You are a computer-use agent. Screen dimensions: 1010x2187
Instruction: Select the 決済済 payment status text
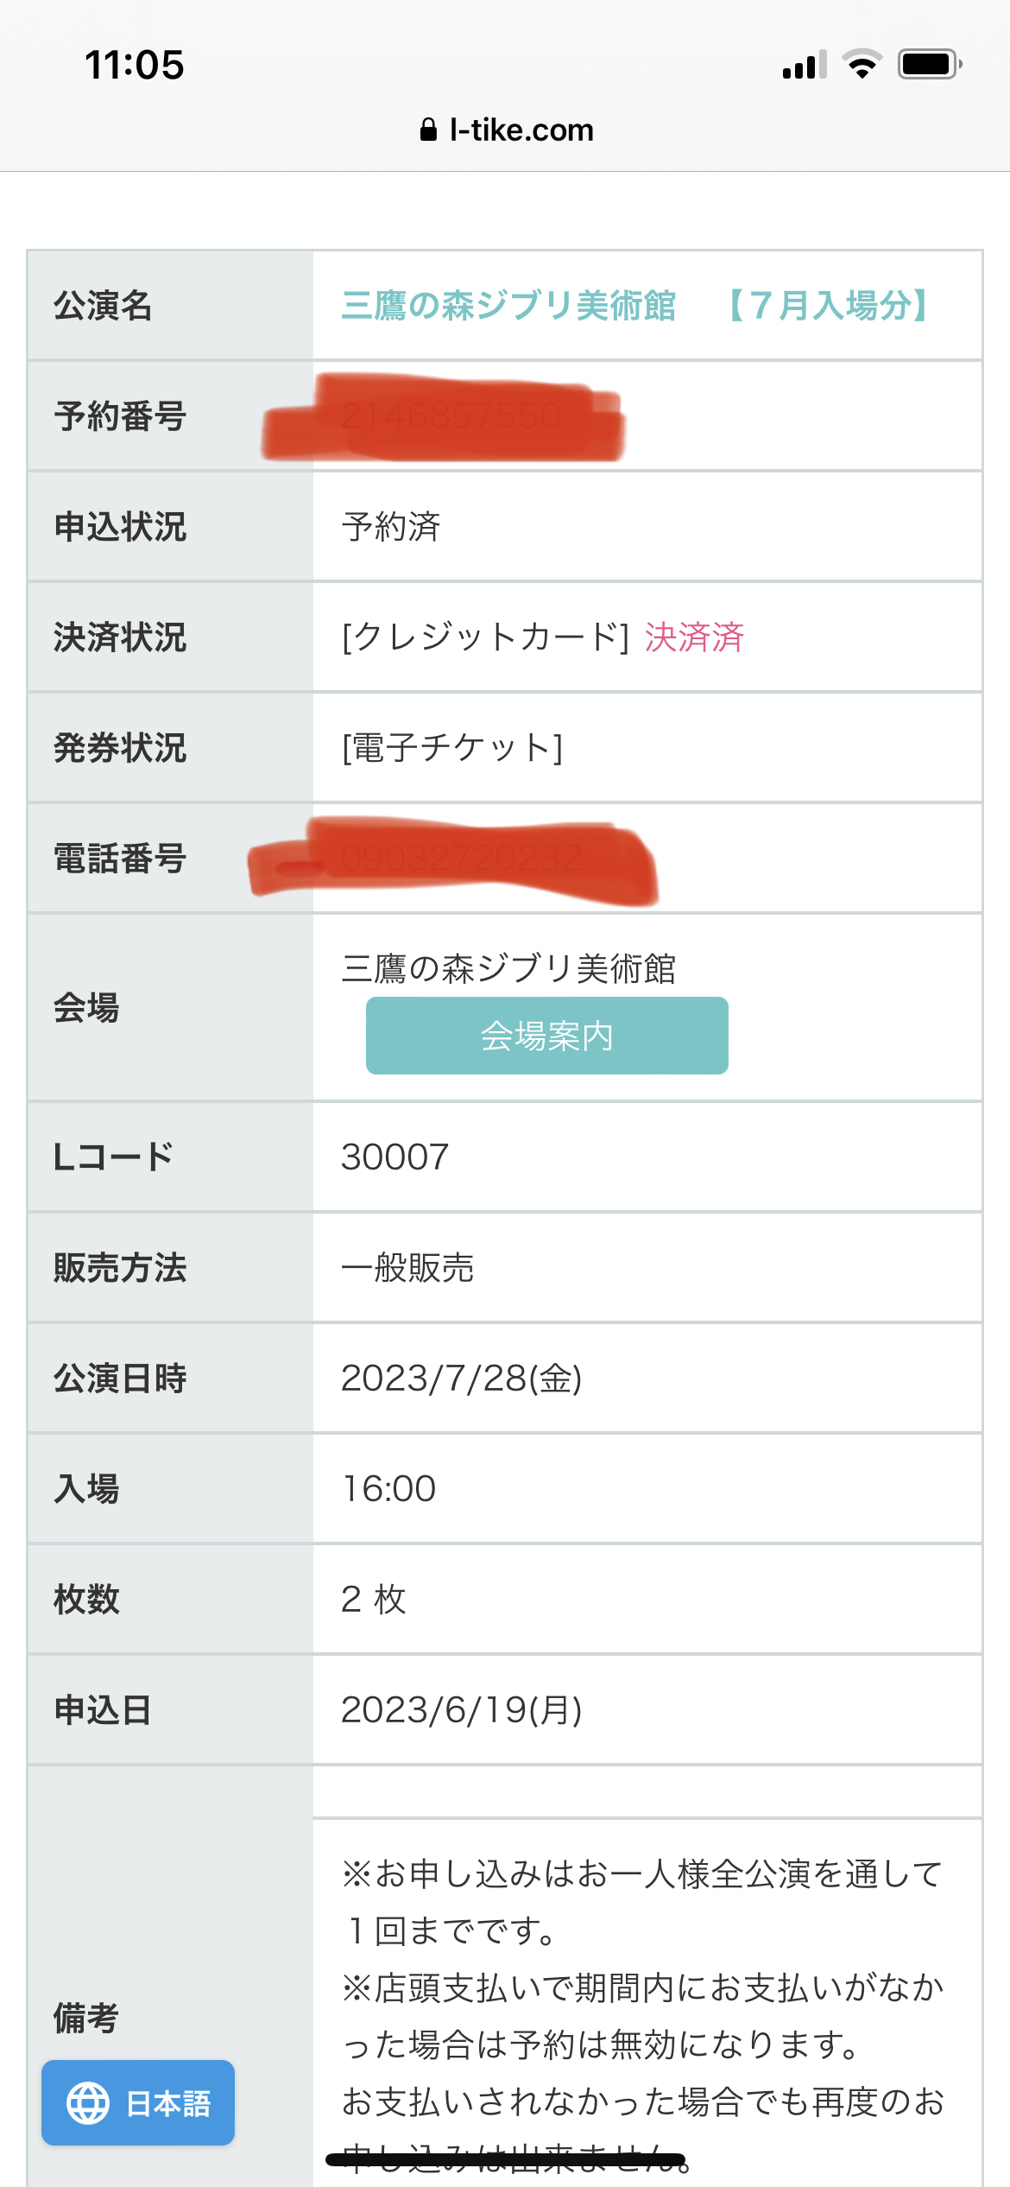694,637
